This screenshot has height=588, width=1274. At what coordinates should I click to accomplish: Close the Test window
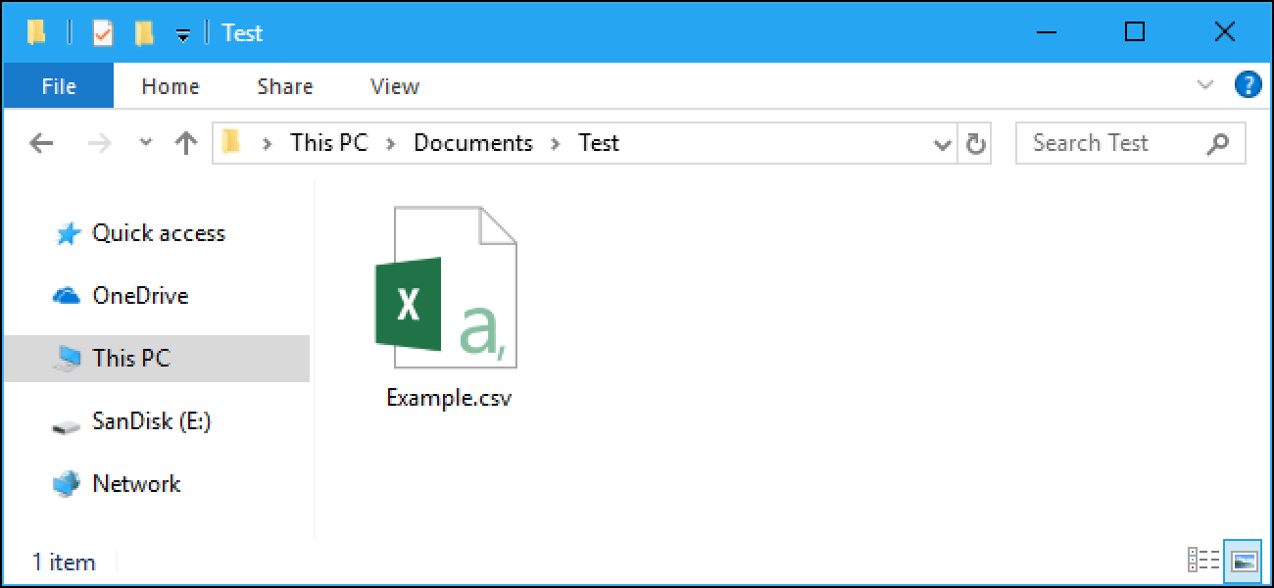pyautogui.click(x=1225, y=32)
